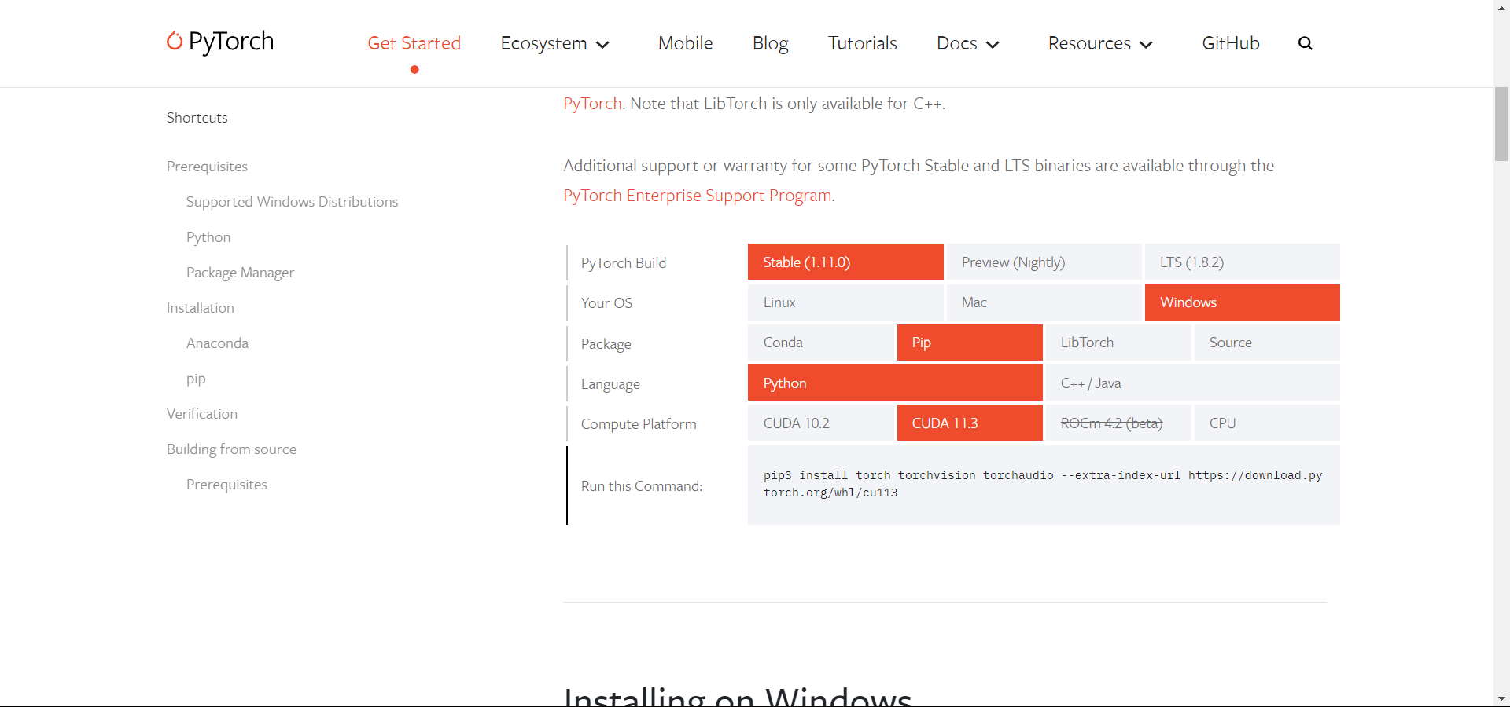Click the scrollbar down arrow
The image size is (1510, 707).
click(1501, 698)
